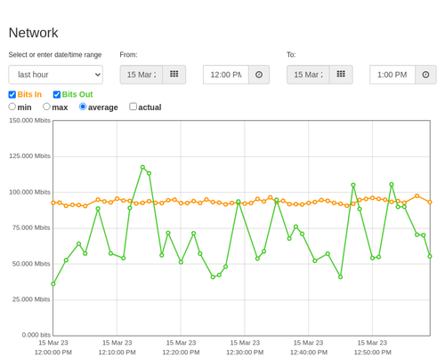Click the first green Bits Out point at 12:00
The height and width of the screenshot is (358, 445).
(x=53, y=284)
